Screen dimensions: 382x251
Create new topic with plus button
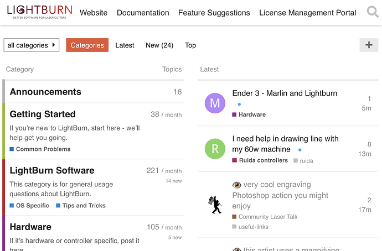[x=369, y=45]
